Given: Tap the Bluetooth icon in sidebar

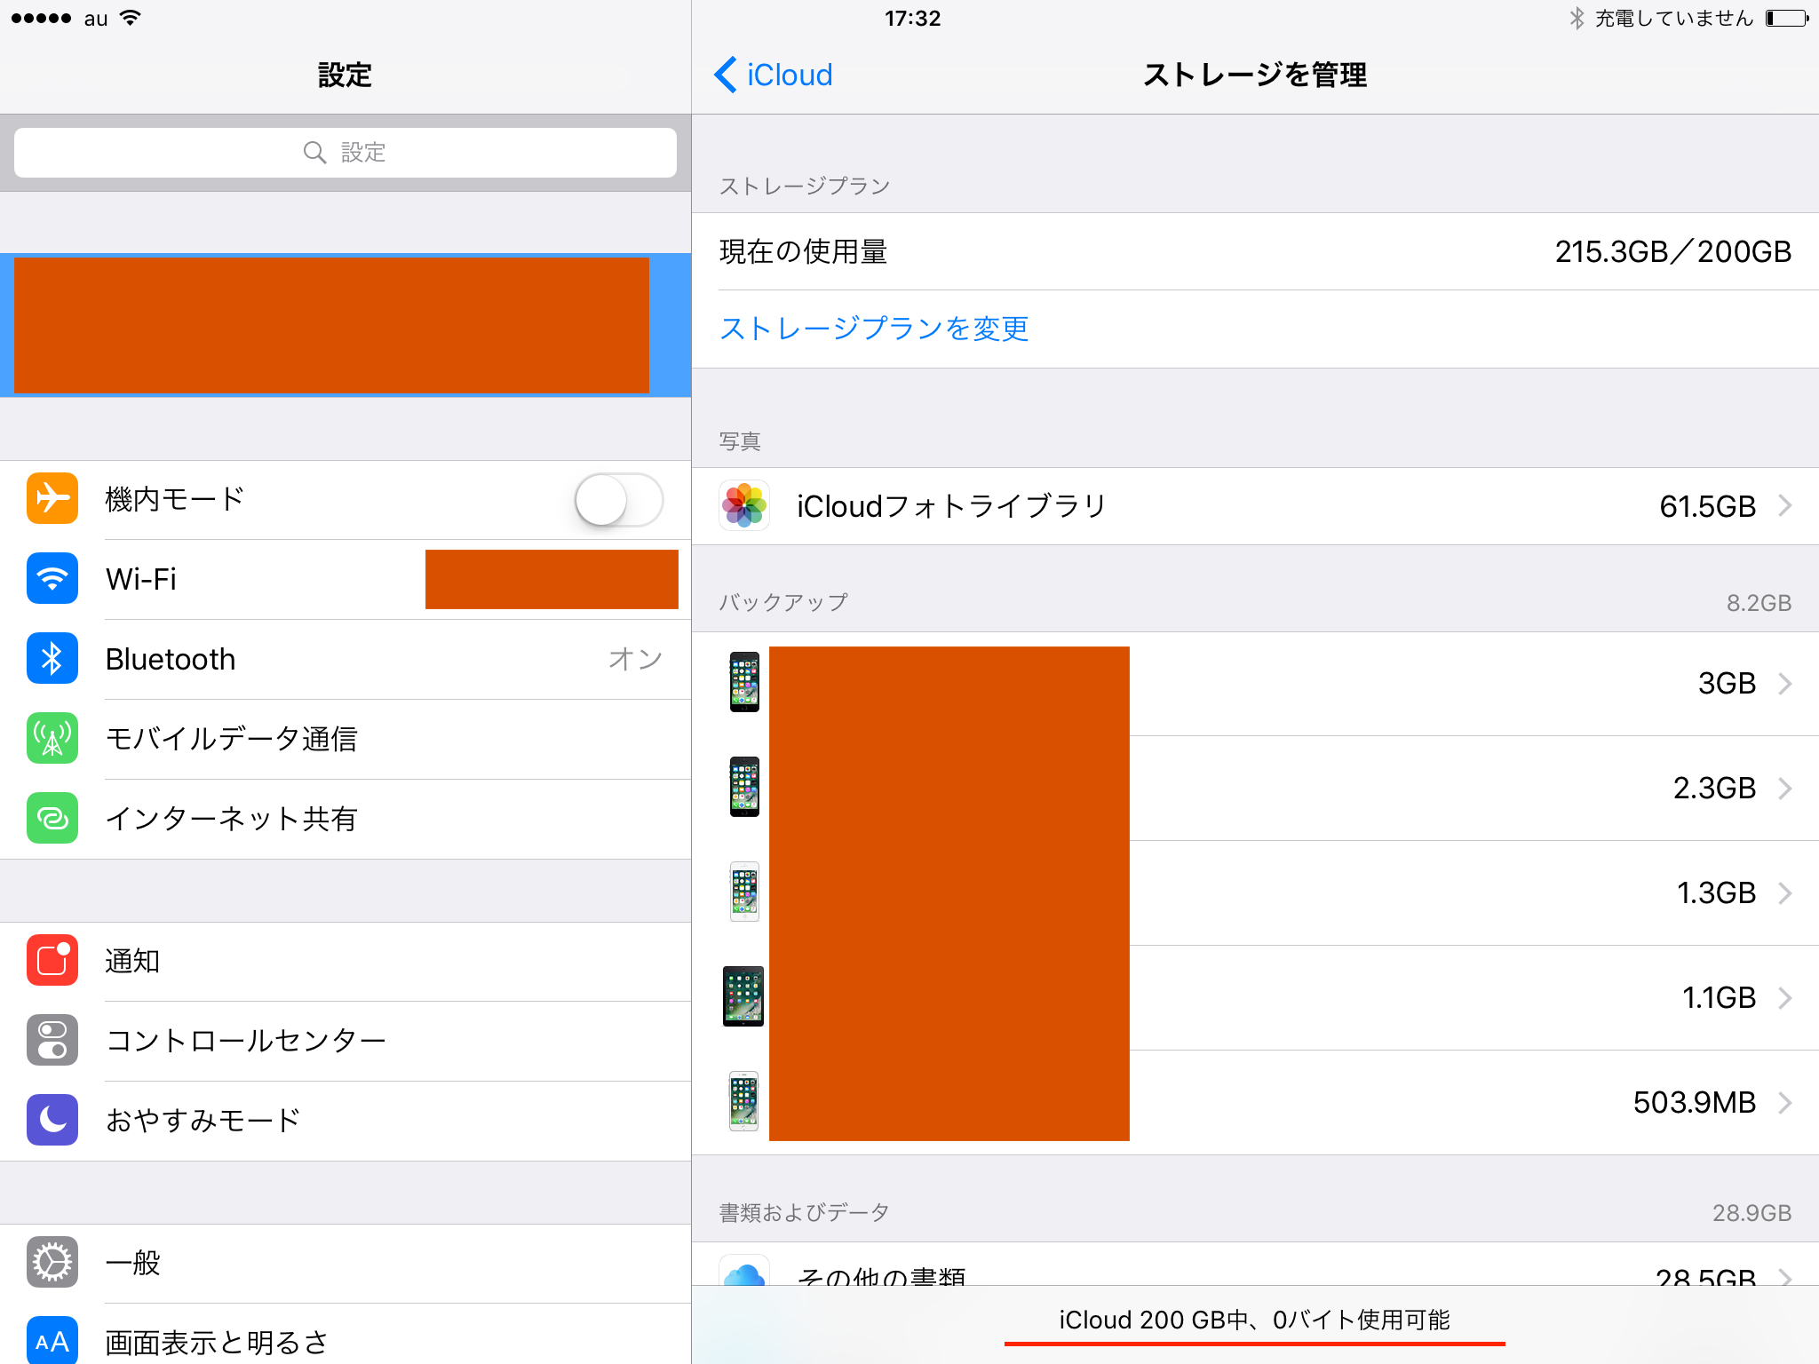Looking at the screenshot, I should 52,659.
